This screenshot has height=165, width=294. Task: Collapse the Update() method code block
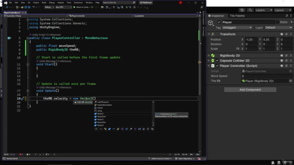(28, 91)
